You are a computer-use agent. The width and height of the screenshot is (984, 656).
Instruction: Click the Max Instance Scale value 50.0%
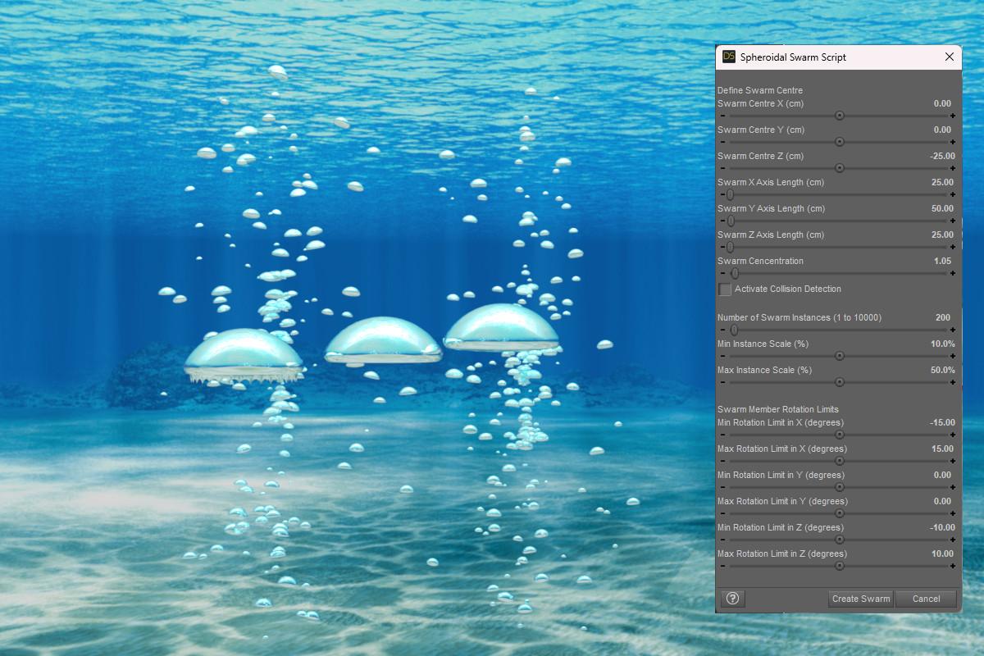(942, 370)
